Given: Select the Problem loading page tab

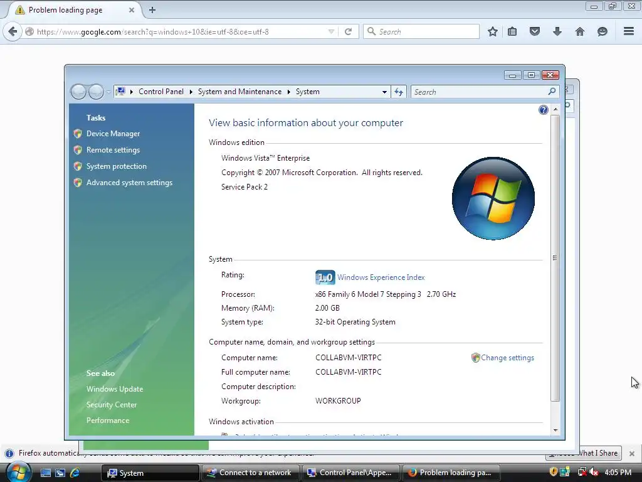Looking at the screenshot, I should point(74,10).
